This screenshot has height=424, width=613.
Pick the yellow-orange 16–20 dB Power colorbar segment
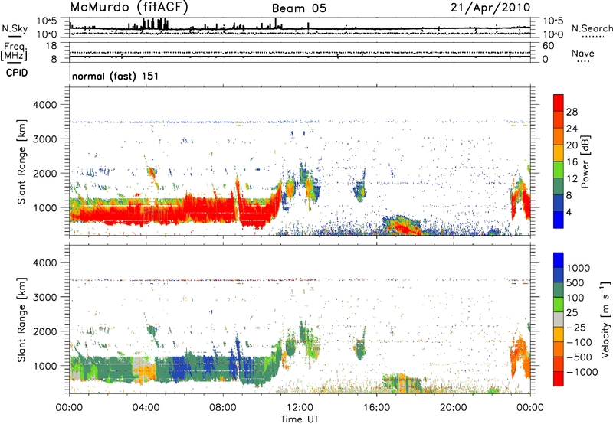coord(559,153)
